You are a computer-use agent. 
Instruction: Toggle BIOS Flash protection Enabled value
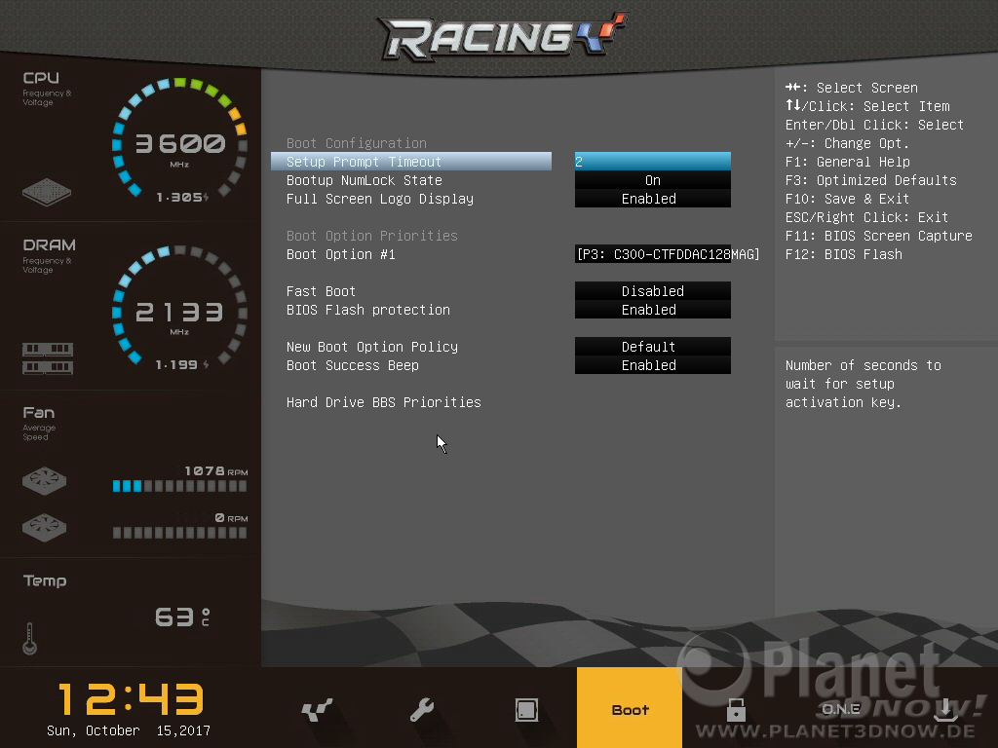click(652, 309)
